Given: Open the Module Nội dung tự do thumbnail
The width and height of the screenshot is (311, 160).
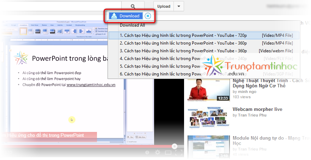Looking at the screenshot, I should [209, 147].
